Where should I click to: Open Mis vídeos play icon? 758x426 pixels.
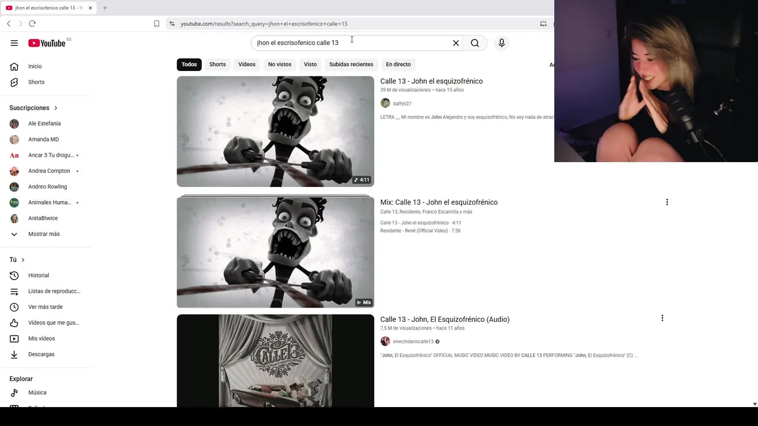(14, 338)
